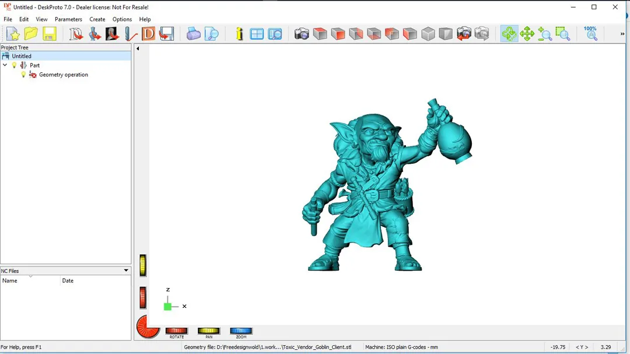Toggle the Geometry operation lightbulb visibility
630x354 pixels.
[x=24, y=75]
